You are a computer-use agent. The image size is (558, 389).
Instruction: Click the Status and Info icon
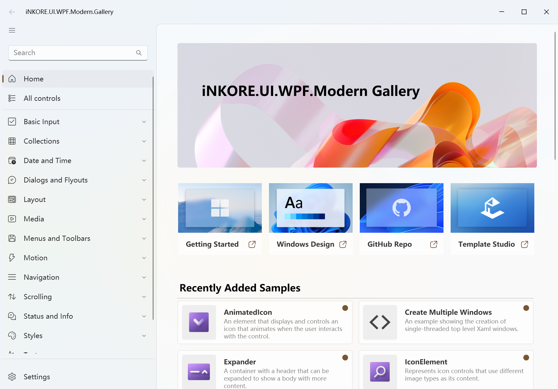pos(12,316)
